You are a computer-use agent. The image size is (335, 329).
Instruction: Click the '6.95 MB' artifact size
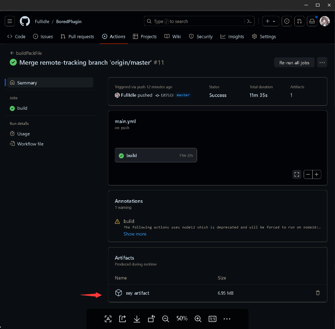tap(225, 293)
